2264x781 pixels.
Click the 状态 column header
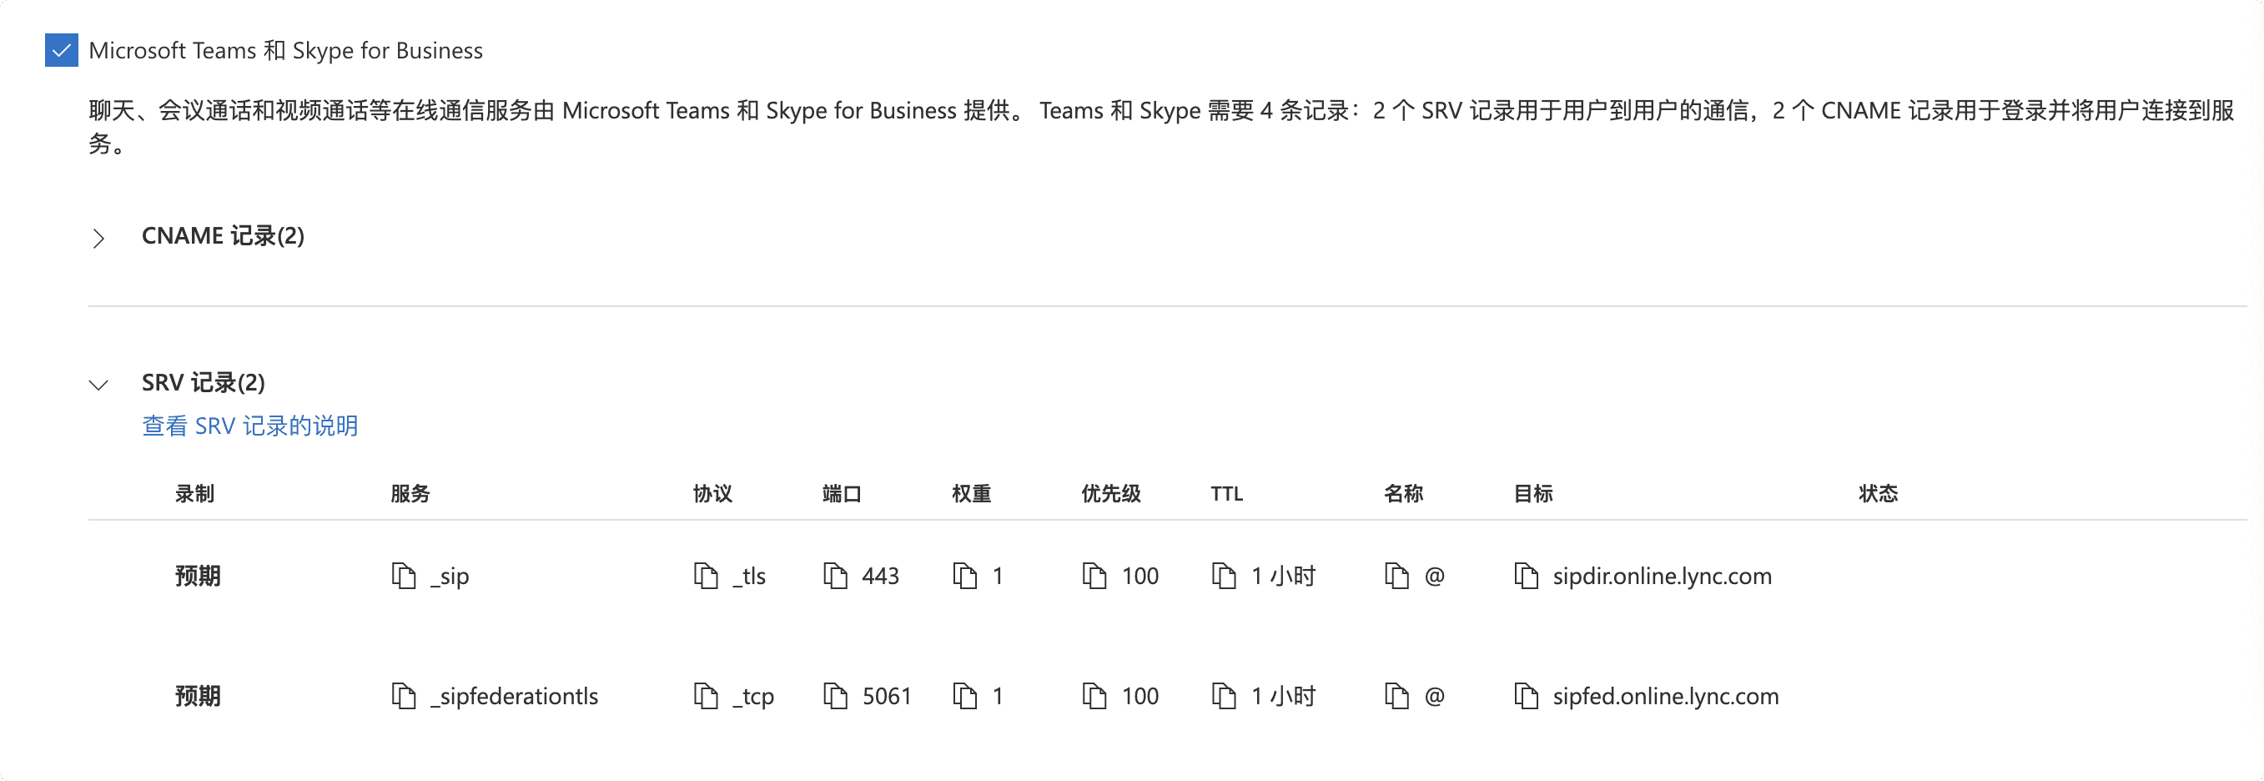pos(1878,493)
